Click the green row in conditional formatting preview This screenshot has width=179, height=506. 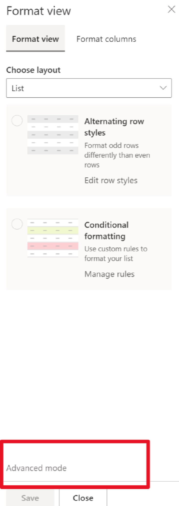pyautogui.click(x=53, y=231)
